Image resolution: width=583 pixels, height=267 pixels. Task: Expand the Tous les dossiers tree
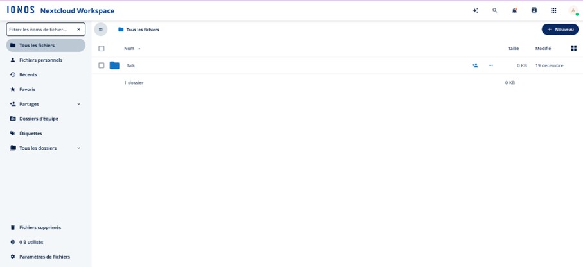pos(79,148)
